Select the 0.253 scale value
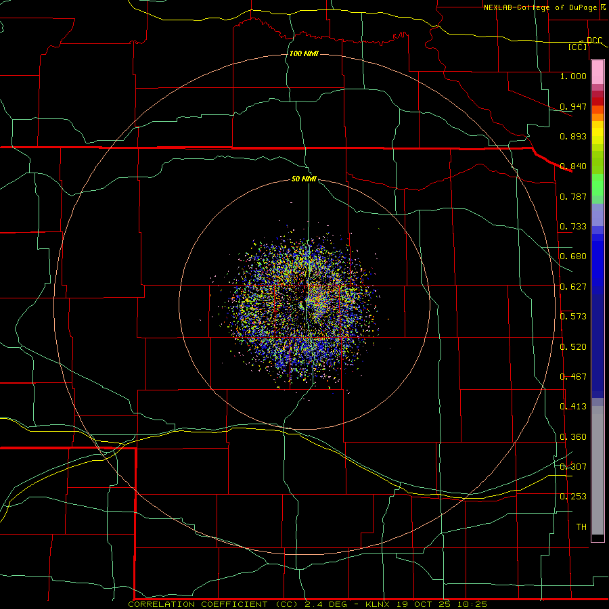 click(x=573, y=497)
